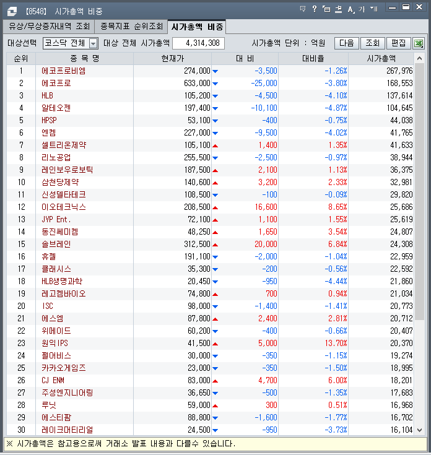Image resolution: width=431 pixels, height=455 pixels.
Task: Switch to 유상/무상증자내역 조회 tab
Action: pyautogui.click(x=49, y=27)
